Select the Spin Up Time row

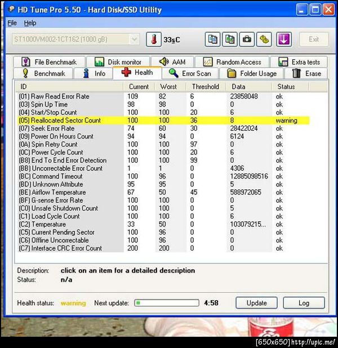pyautogui.click(x=163, y=104)
